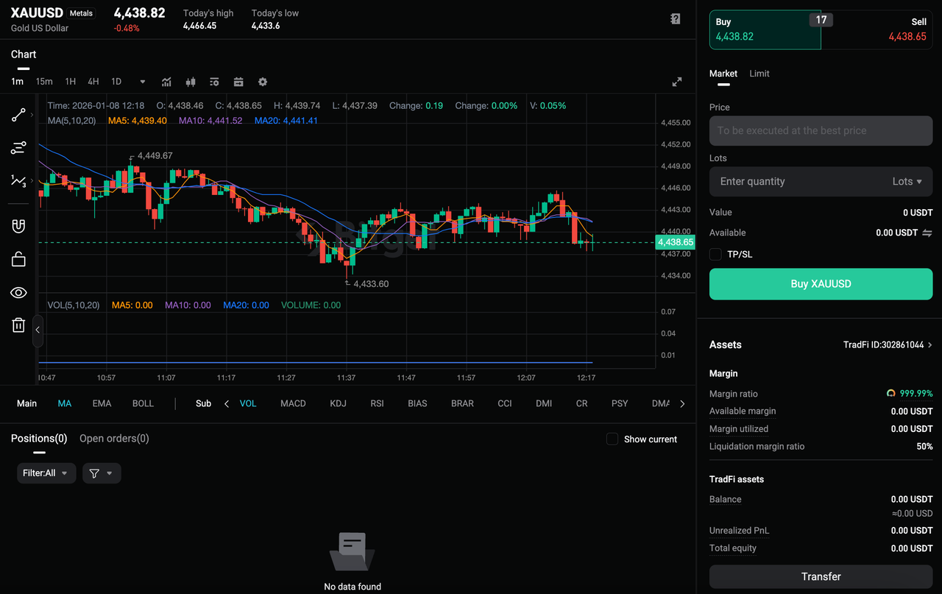This screenshot has height=594, width=942.
Task: Open the Filter:All dropdown
Action: (46, 473)
